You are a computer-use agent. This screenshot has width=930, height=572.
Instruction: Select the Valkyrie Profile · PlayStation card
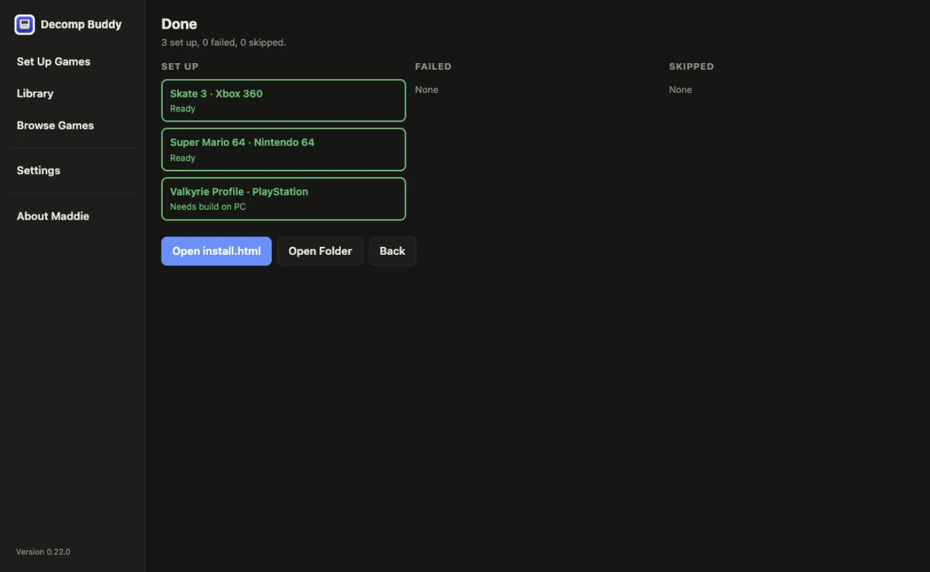[284, 198]
